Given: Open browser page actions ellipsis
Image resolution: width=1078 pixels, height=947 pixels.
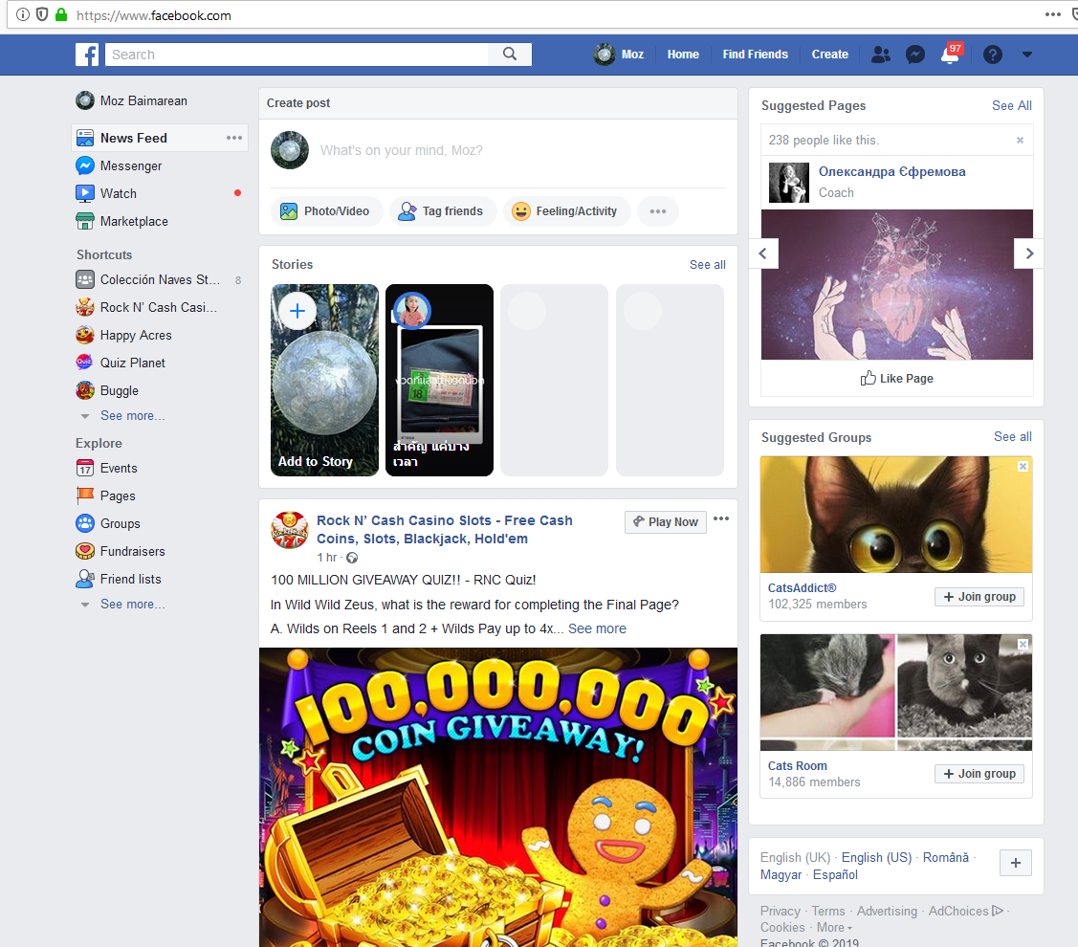Looking at the screenshot, I should tap(1052, 14).
